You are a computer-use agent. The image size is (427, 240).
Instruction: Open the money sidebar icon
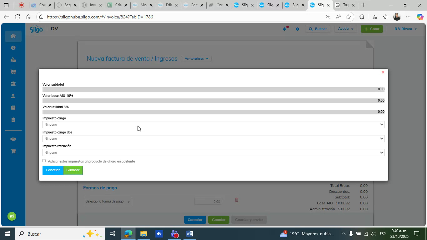click(x=13, y=48)
